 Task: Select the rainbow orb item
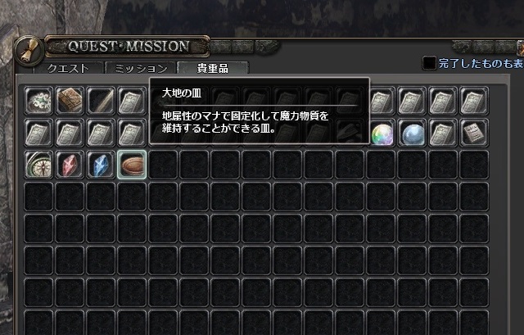382,133
